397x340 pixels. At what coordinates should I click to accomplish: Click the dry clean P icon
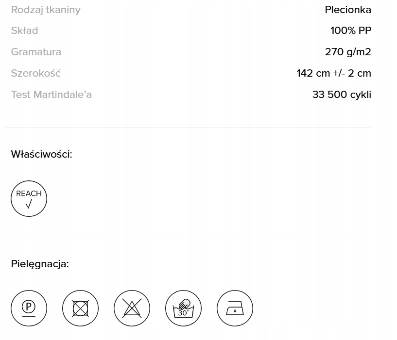(x=29, y=308)
